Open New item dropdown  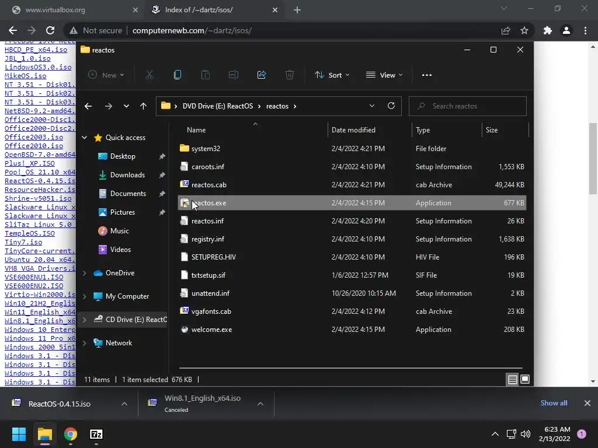click(106, 75)
